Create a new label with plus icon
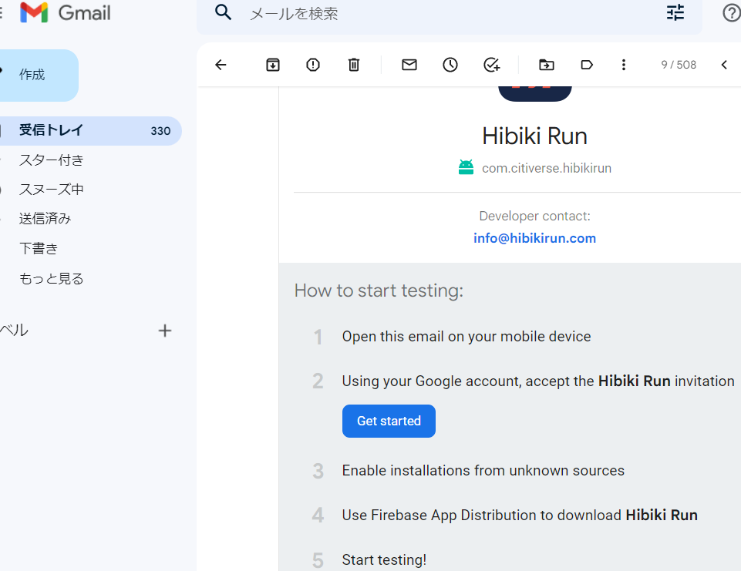The height and width of the screenshot is (571, 741). (164, 331)
